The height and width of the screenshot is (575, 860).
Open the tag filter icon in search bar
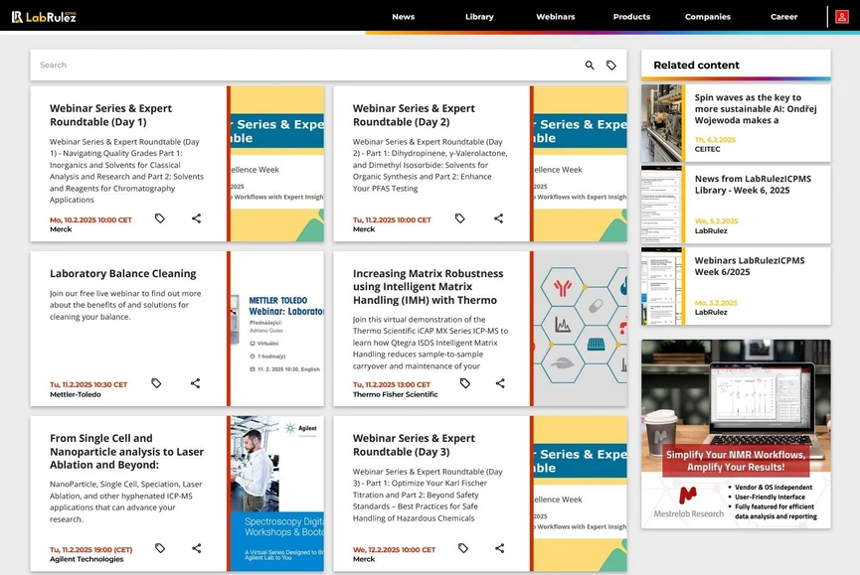[611, 66]
